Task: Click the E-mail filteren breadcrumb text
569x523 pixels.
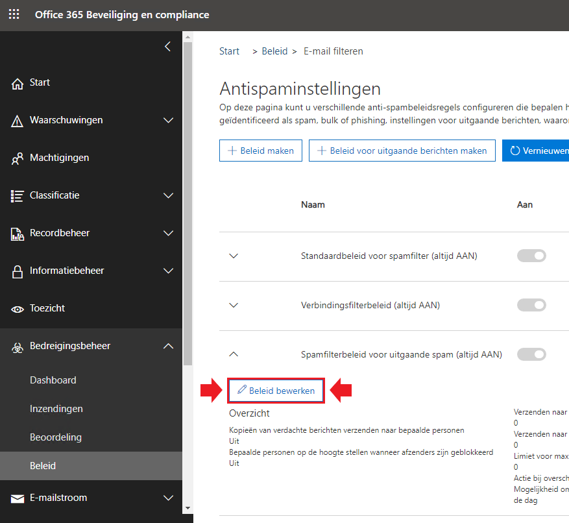Action: pyautogui.click(x=333, y=51)
